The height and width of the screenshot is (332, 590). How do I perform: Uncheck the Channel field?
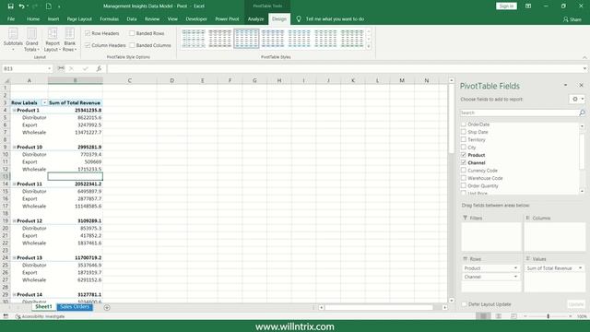(464, 162)
